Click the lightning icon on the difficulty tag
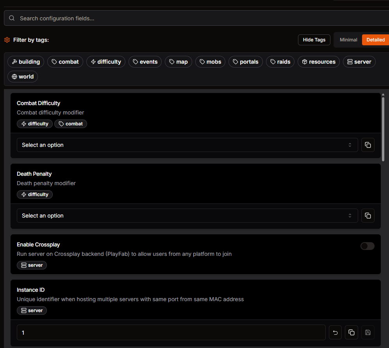389x348 pixels. 93,61
